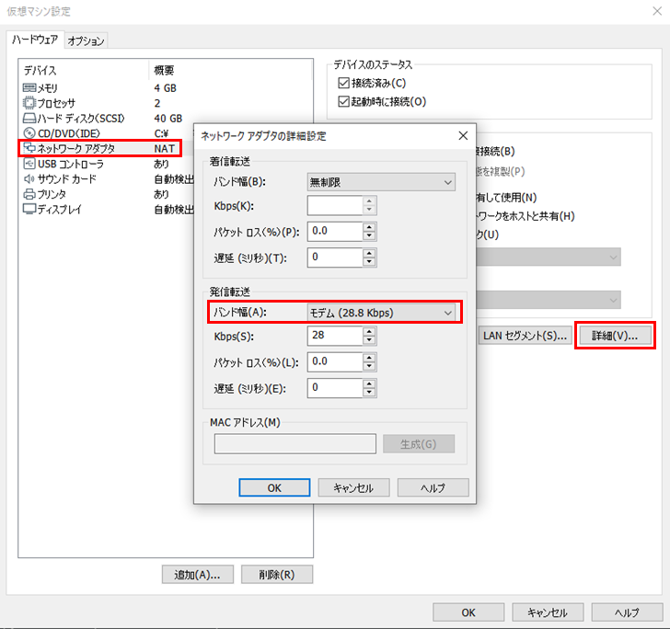Decrease incoming パケット ロス(%)(P) value
This screenshot has height=629, width=670.
pos(369,236)
